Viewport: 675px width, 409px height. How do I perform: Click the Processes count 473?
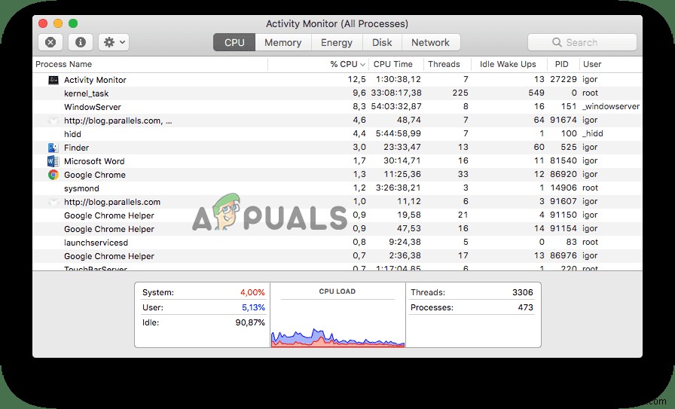[x=525, y=307]
